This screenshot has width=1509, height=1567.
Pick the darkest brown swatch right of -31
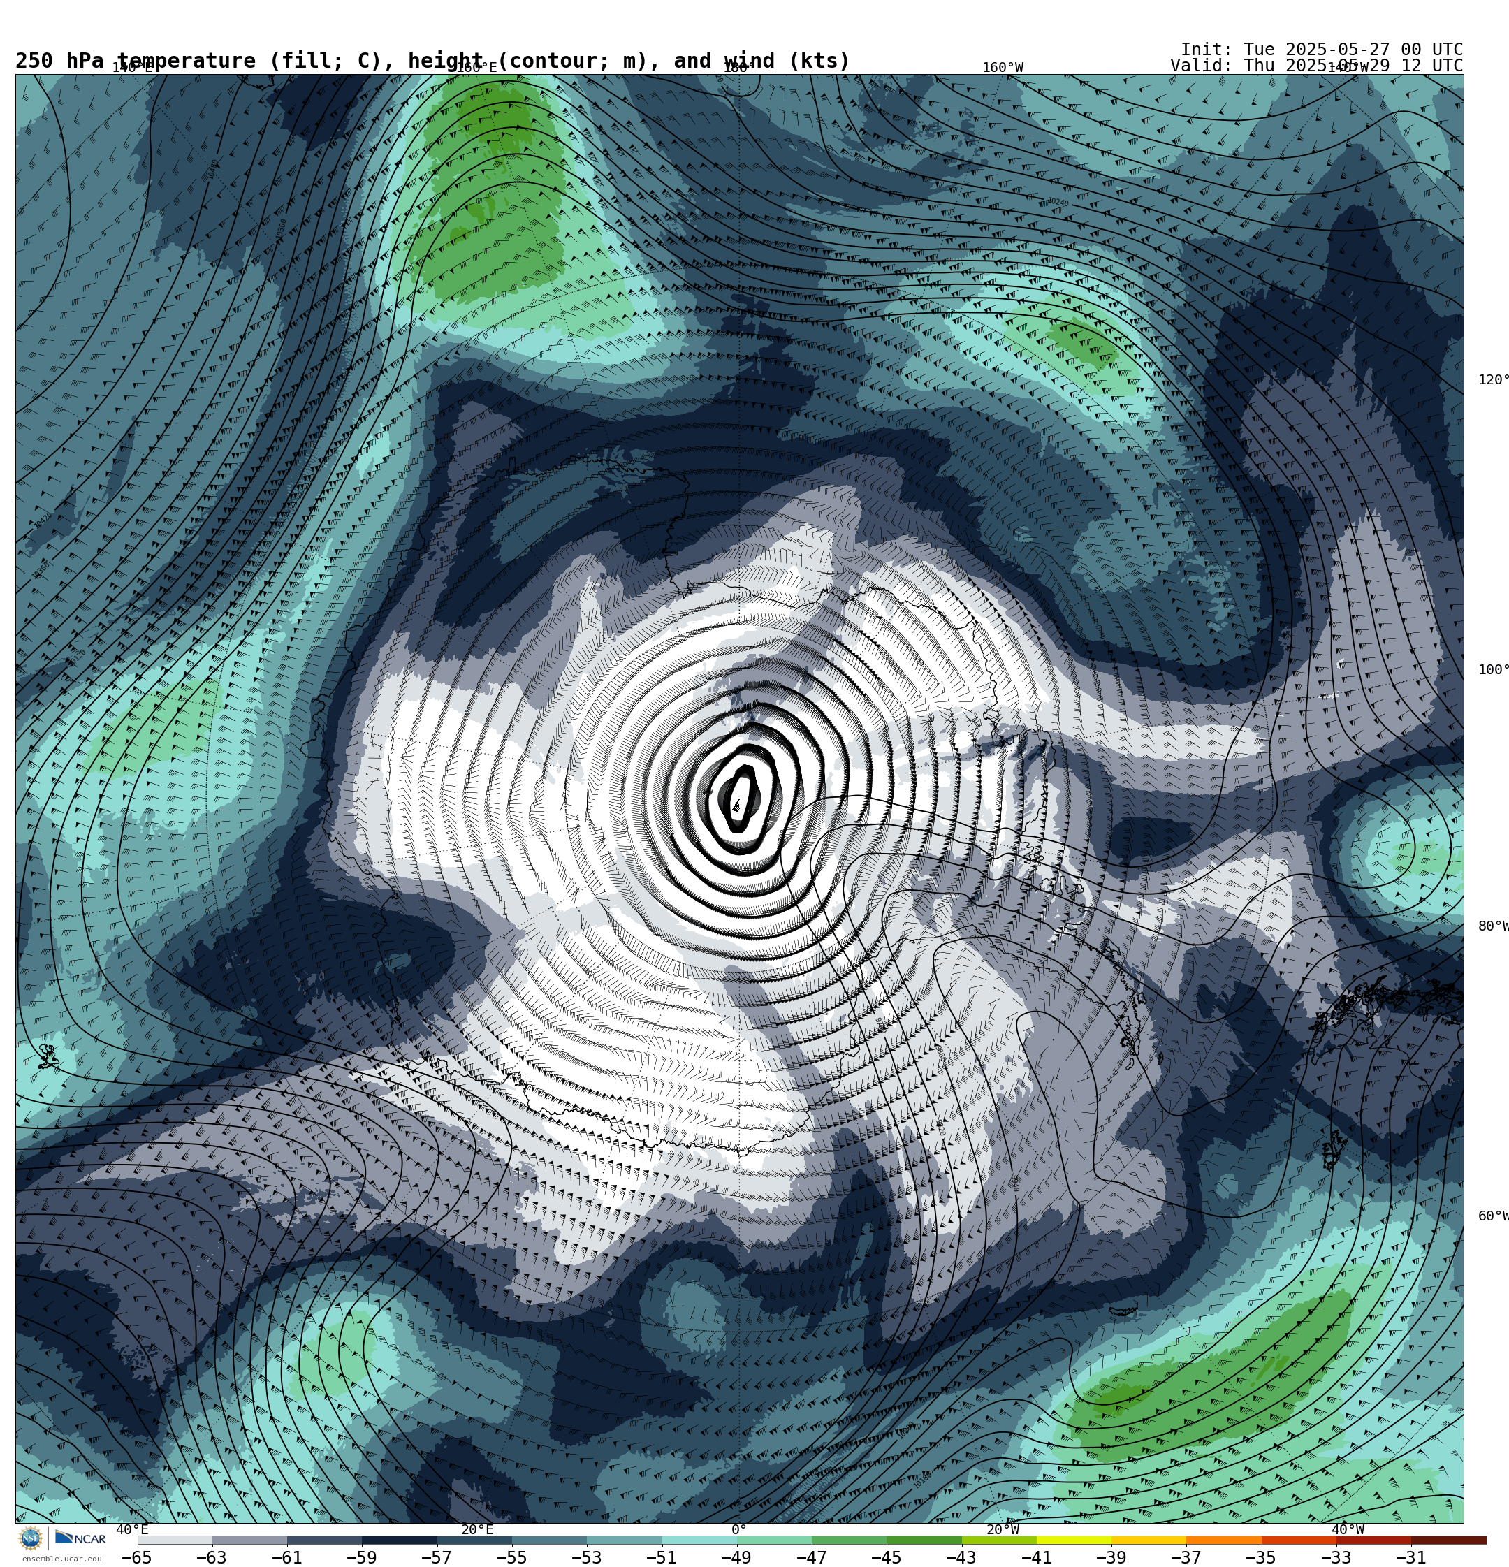1449,1540
